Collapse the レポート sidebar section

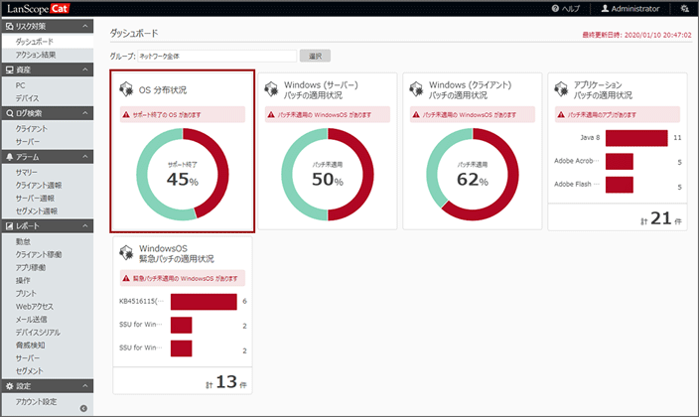(x=84, y=227)
